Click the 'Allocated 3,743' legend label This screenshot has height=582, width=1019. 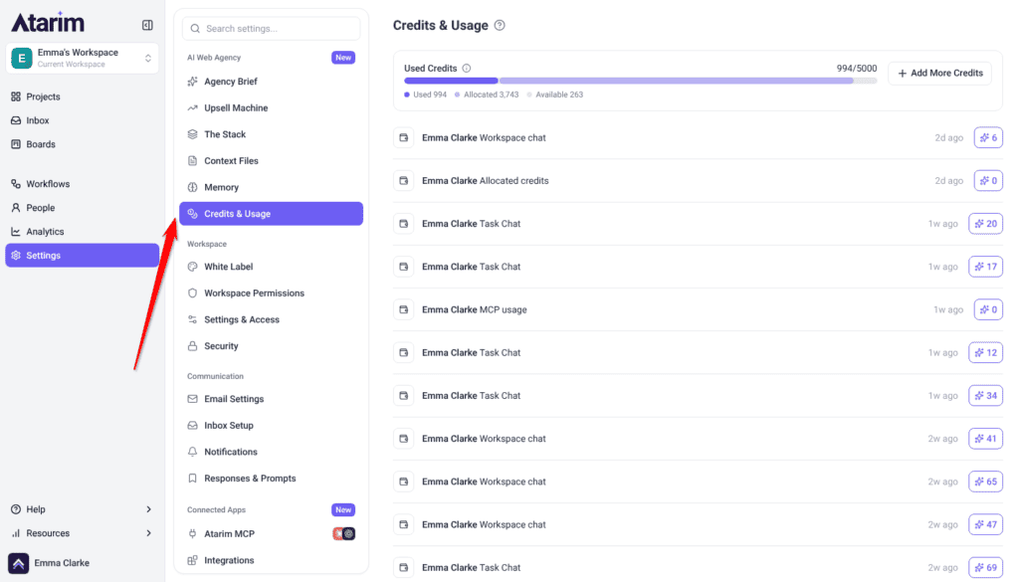pyautogui.click(x=491, y=95)
